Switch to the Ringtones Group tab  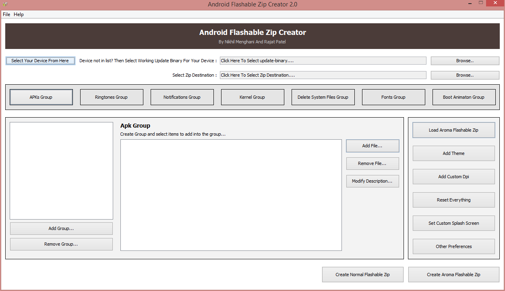click(x=112, y=97)
